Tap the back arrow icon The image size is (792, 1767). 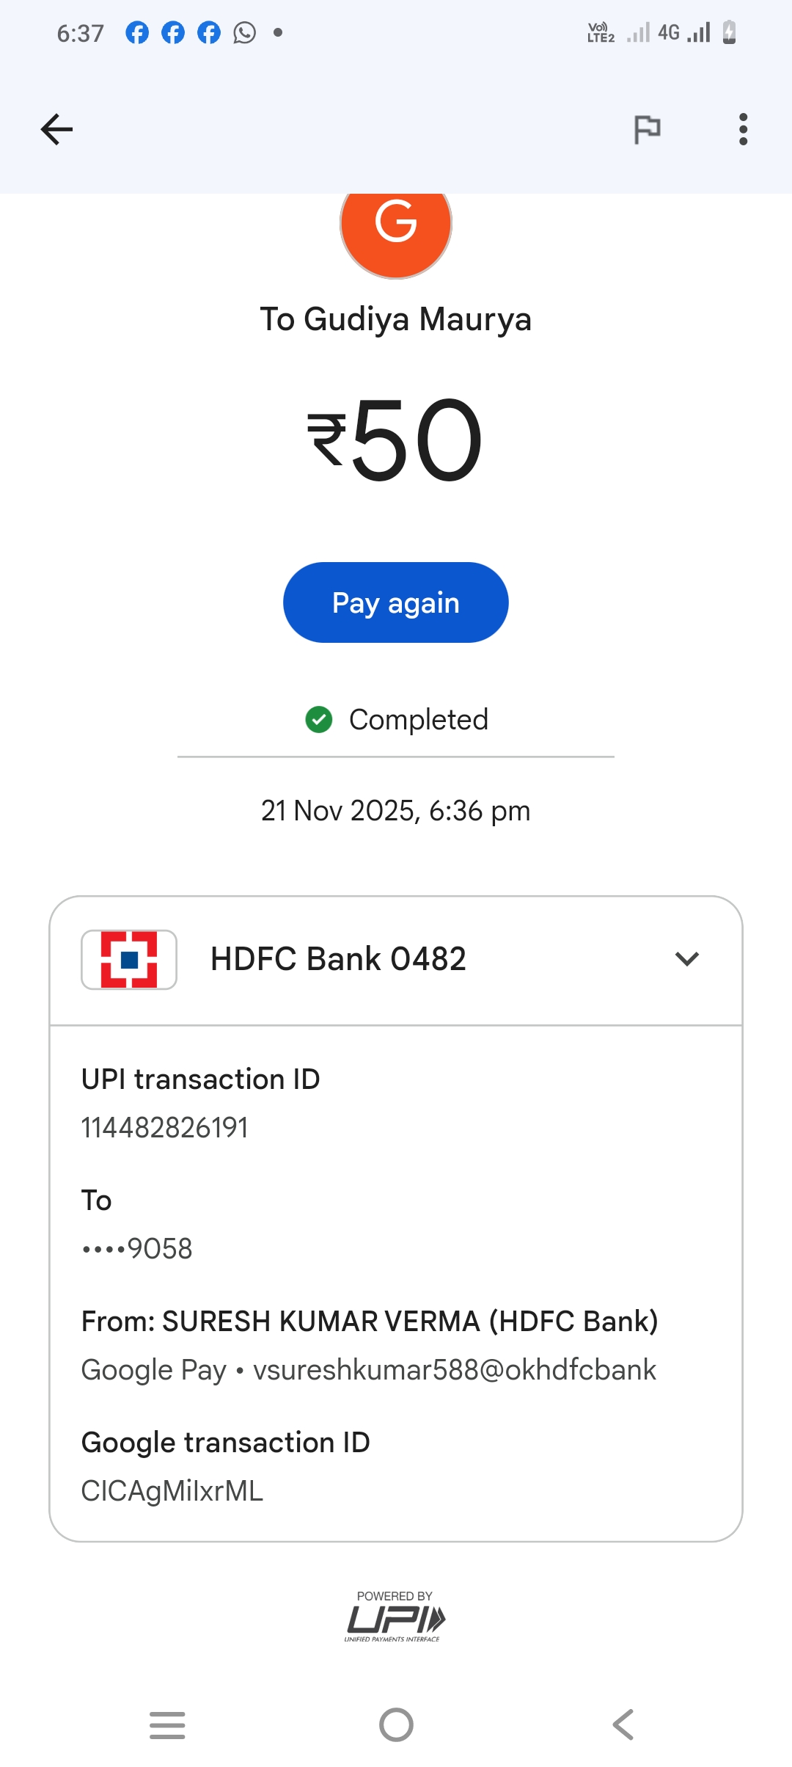tap(56, 130)
